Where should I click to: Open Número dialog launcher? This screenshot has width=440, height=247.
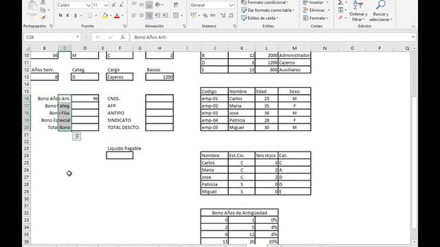tap(234, 26)
